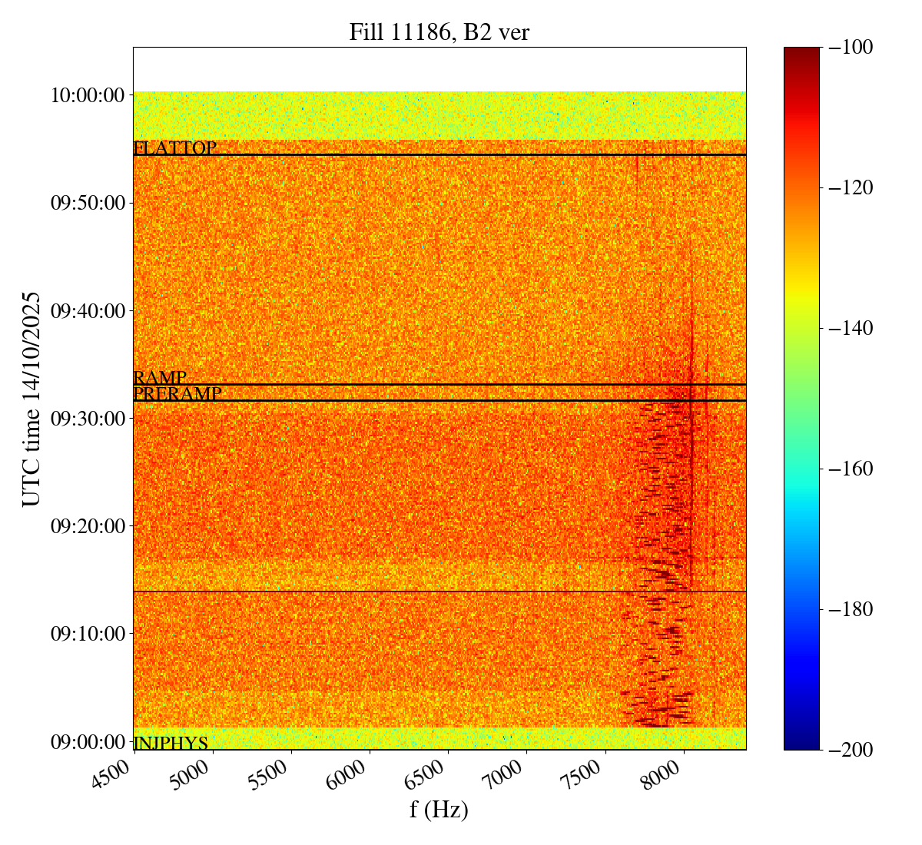Select the 09:30:00 time tick label
The height and width of the screenshot is (845, 922).
point(88,419)
